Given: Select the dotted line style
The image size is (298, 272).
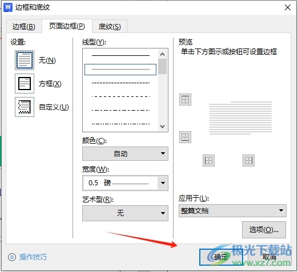Looking at the screenshot, I should [120, 70].
